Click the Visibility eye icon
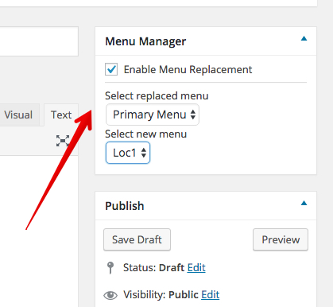The image size is (333, 307). 110,295
